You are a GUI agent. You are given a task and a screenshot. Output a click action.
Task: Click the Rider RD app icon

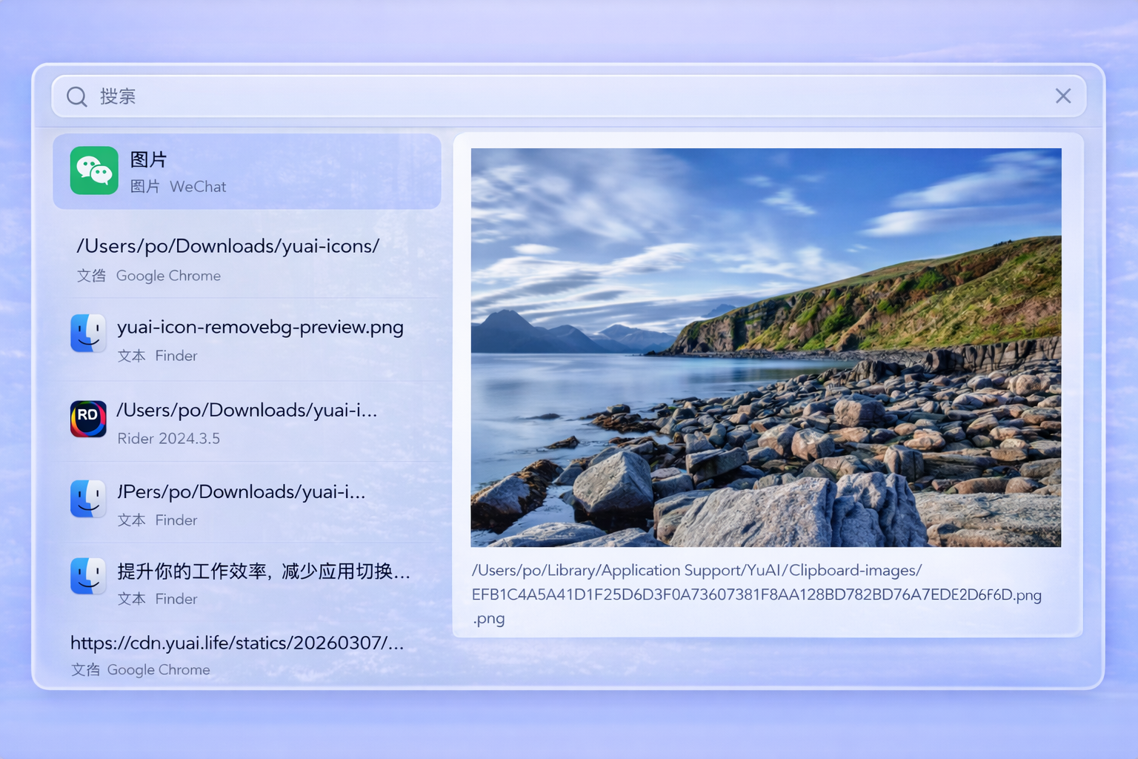point(88,419)
